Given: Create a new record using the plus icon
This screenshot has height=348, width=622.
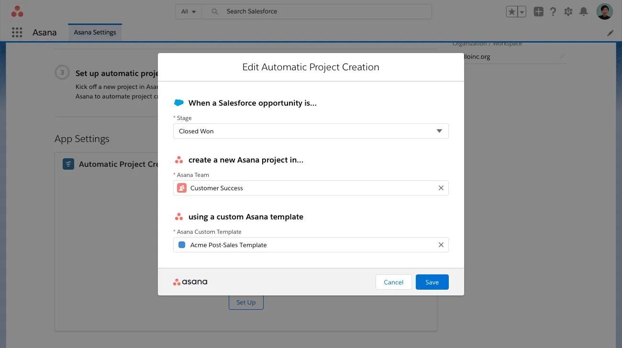Looking at the screenshot, I should tap(538, 11).
